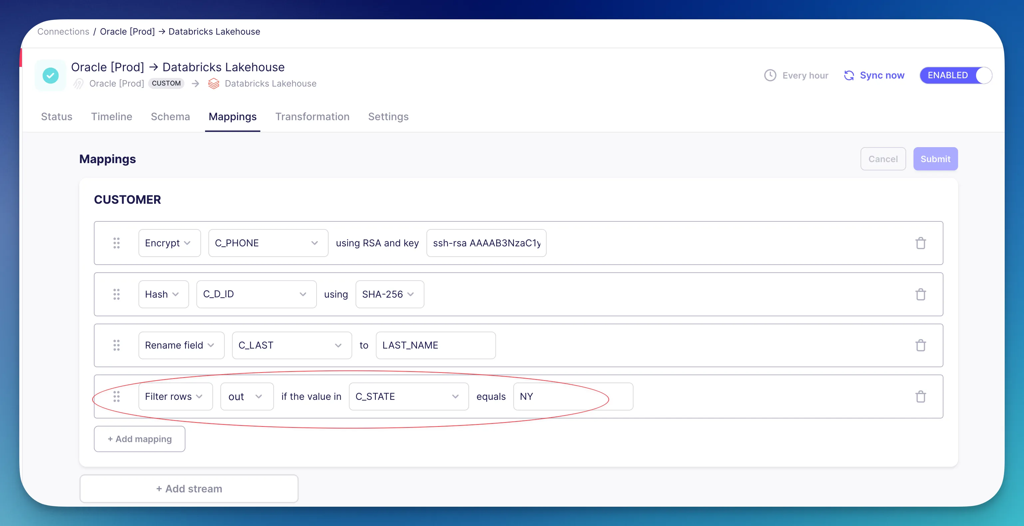Click the green connection status checkmark
The image size is (1024, 526).
tap(51, 76)
